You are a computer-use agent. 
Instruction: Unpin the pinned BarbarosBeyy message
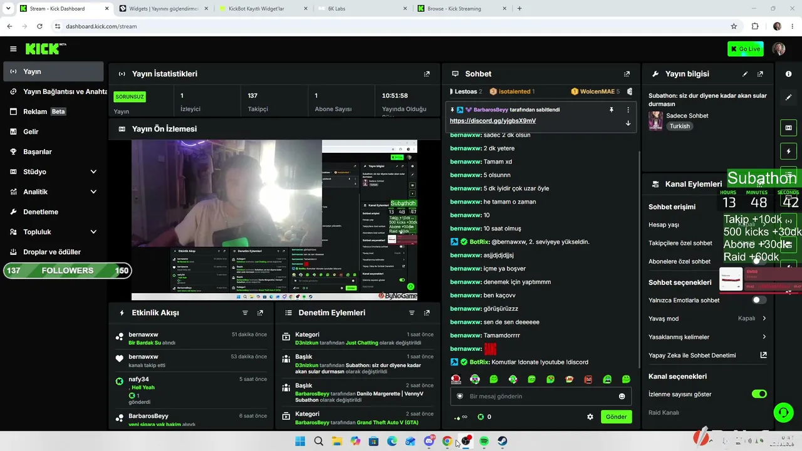(612, 110)
